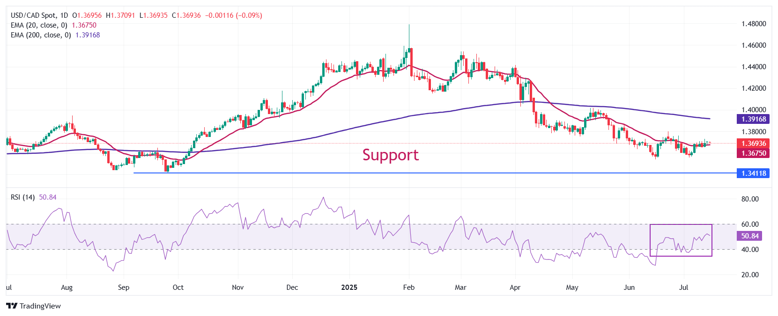Click the red 1.36936 current price tag
The image size is (778, 316).
coord(753,144)
